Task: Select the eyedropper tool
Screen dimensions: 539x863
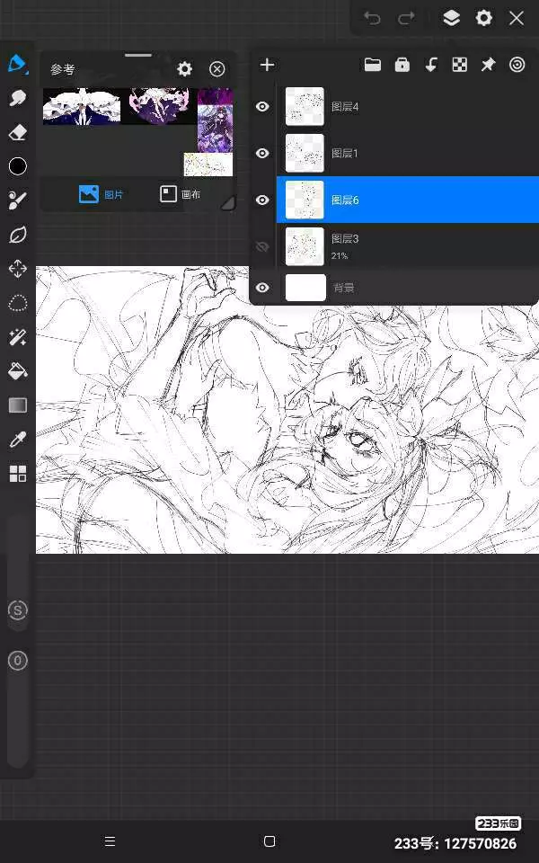Action: [18, 440]
